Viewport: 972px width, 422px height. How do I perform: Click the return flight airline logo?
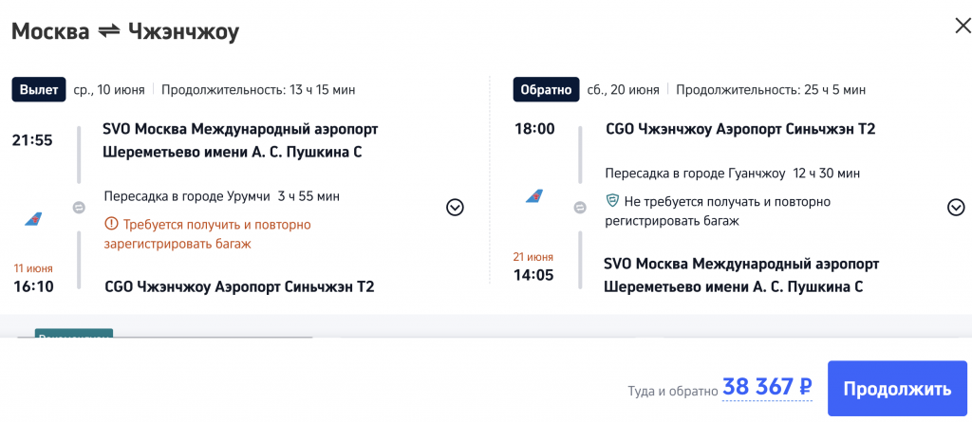(x=534, y=195)
